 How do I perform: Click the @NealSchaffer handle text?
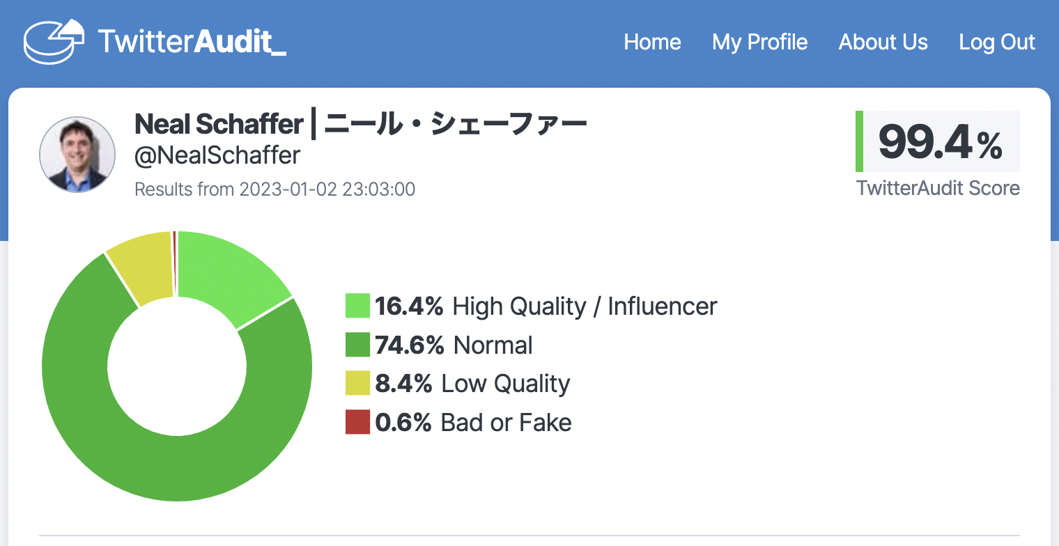point(217,155)
